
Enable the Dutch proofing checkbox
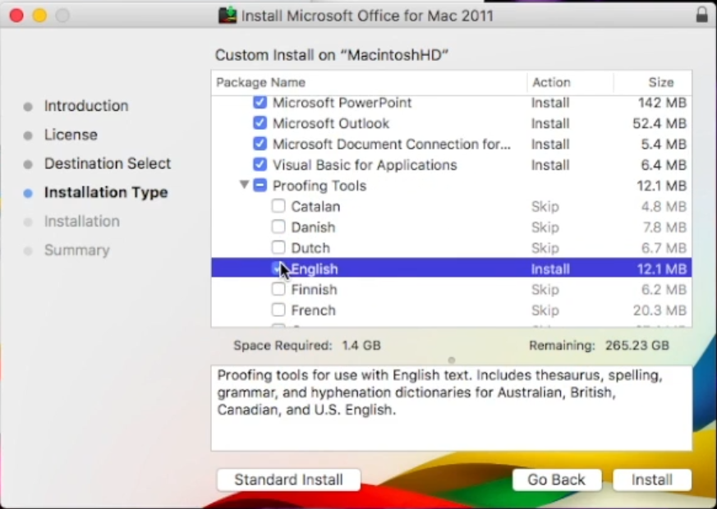(278, 247)
